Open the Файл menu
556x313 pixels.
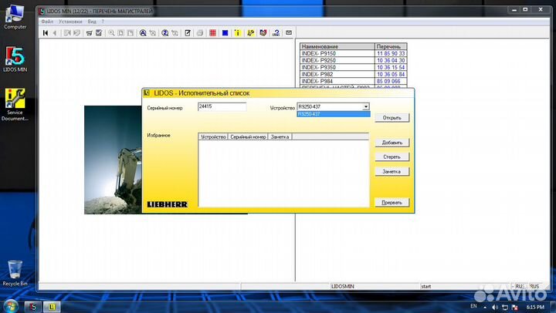pyautogui.click(x=47, y=22)
